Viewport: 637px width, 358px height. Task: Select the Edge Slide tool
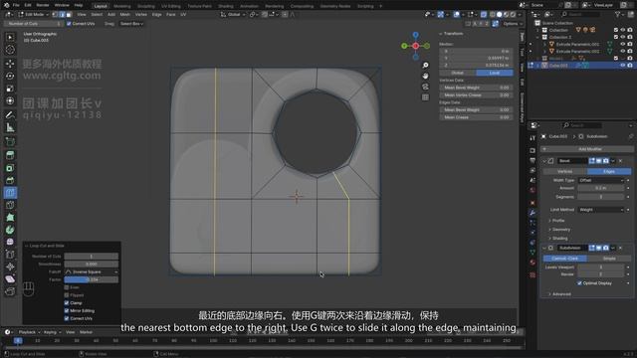click(x=10, y=255)
